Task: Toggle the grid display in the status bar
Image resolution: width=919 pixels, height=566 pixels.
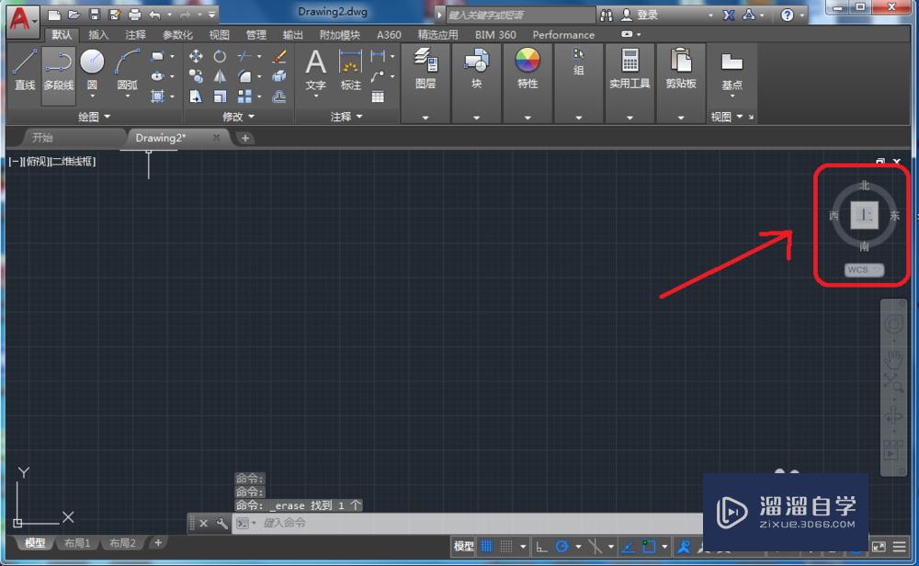Action: click(486, 547)
